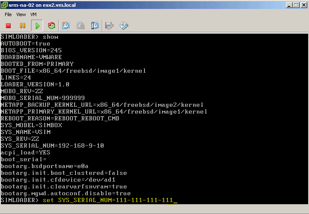Click the LINES=24 line
The height and width of the screenshot is (214, 309).
coord(16,77)
